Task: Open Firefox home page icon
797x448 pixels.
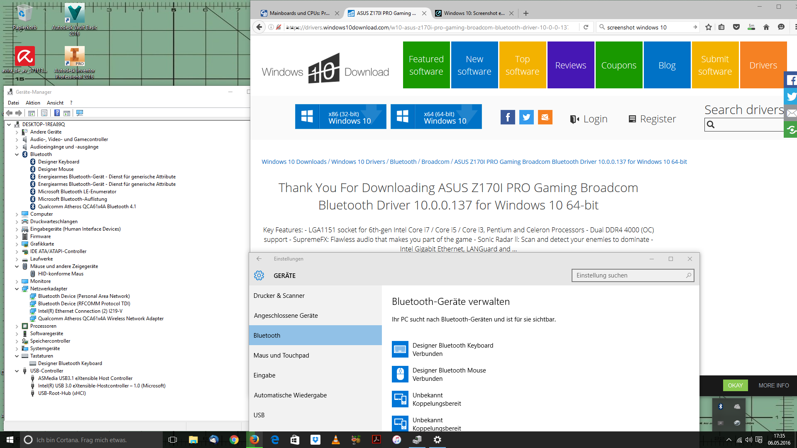Action: 766,27
